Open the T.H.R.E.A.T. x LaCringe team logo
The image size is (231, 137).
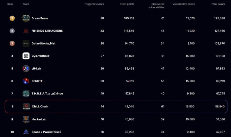[26, 94]
